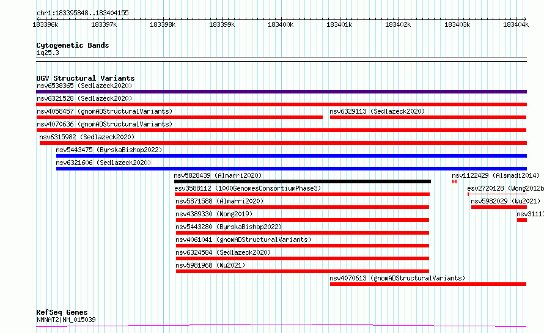Click the red nsv4070636 variant bar
The height and width of the screenshot is (333, 544).
click(x=281, y=130)
